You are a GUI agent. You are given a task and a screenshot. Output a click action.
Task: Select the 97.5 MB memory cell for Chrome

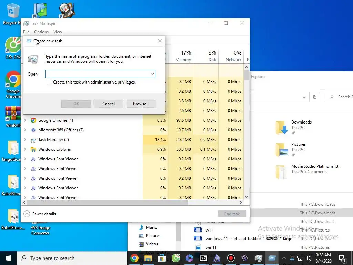point(181,120)
